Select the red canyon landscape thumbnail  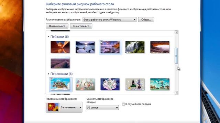pyautogui.click(x=60, y=47)
